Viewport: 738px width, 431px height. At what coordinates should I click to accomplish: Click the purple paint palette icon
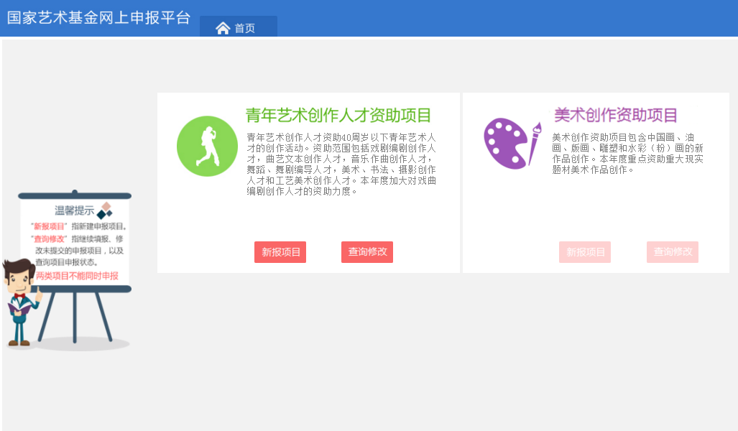pos(512,144)
